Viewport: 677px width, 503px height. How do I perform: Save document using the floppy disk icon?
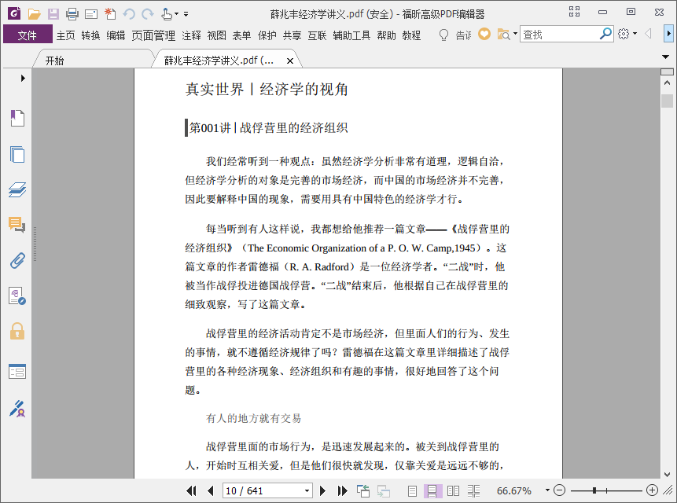coord(53,14)
